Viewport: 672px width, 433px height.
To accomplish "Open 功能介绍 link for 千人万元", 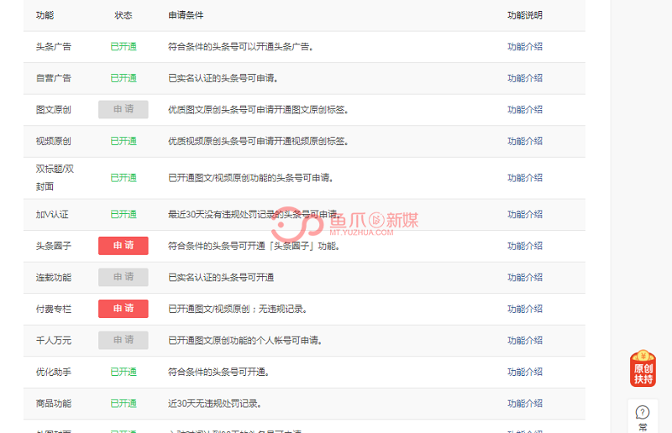I will pyautogui.click(x=525, y=341).
